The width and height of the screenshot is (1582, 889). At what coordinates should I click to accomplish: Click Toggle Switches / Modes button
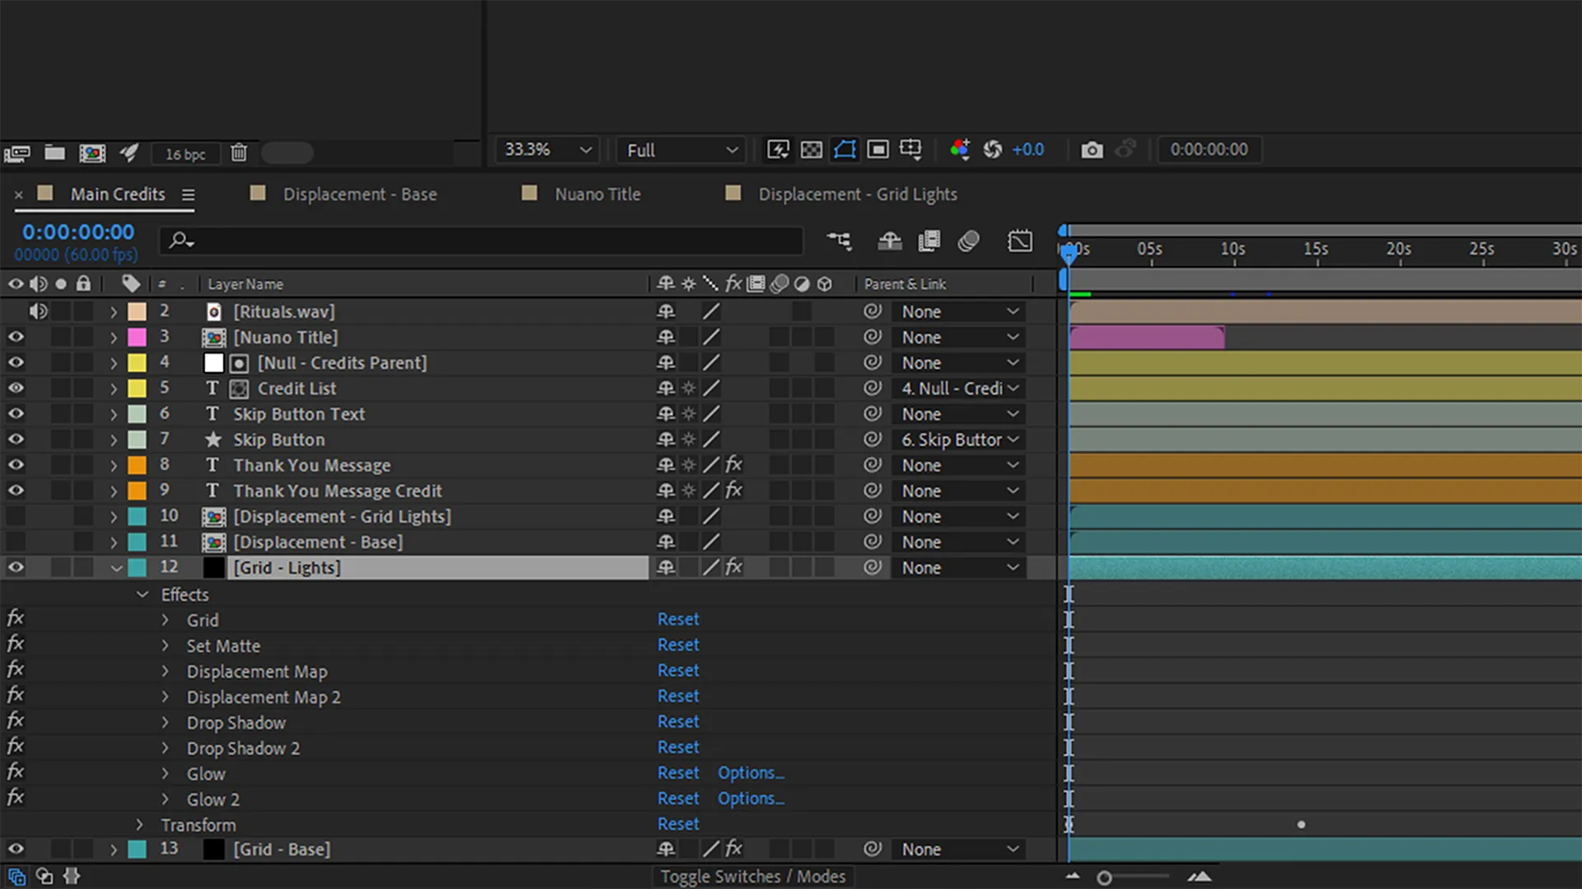coord(753,877)
